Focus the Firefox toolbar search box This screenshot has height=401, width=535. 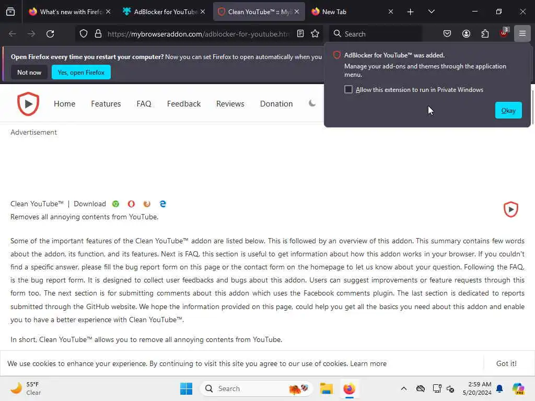375,34
